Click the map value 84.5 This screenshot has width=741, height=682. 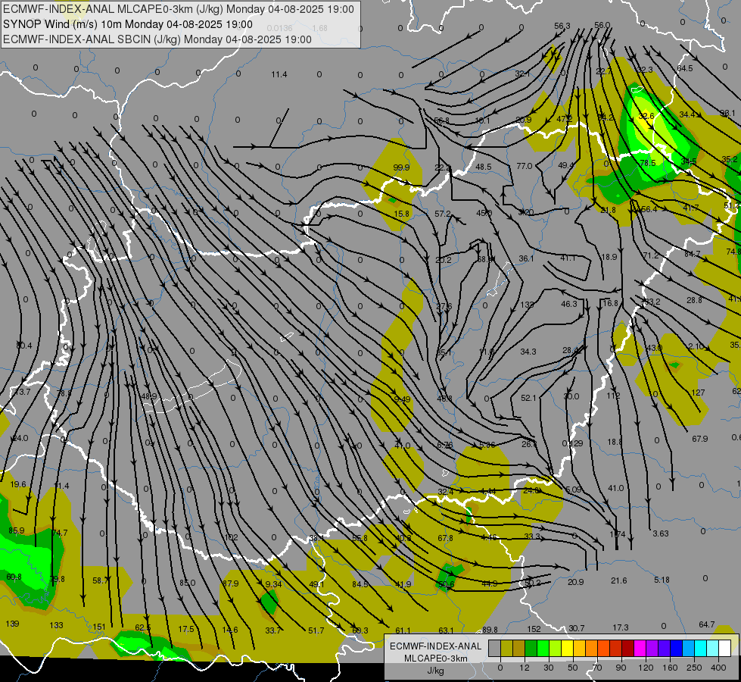360,584
